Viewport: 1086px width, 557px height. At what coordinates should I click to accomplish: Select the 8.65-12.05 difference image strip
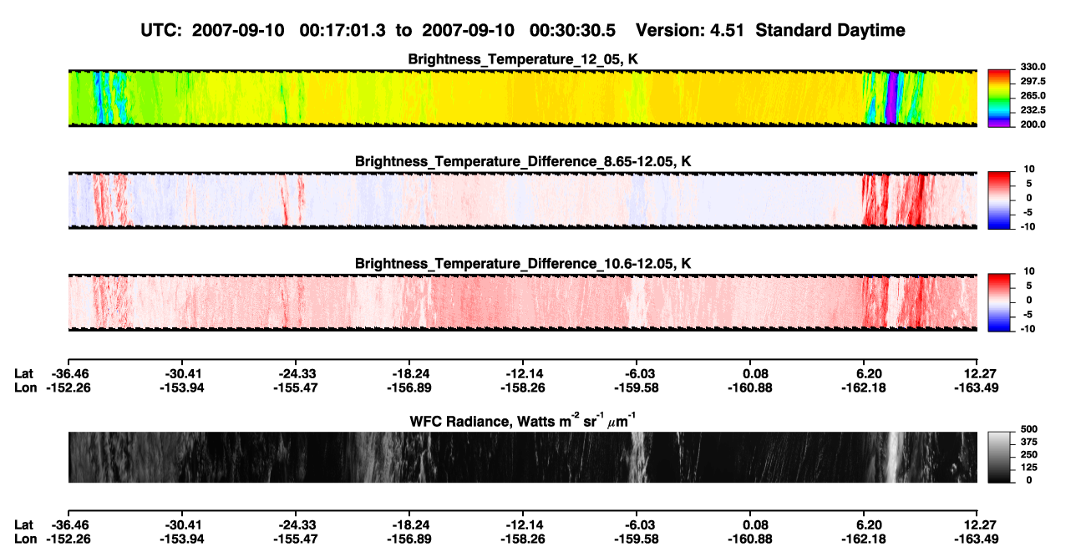[x=522, y=200]
